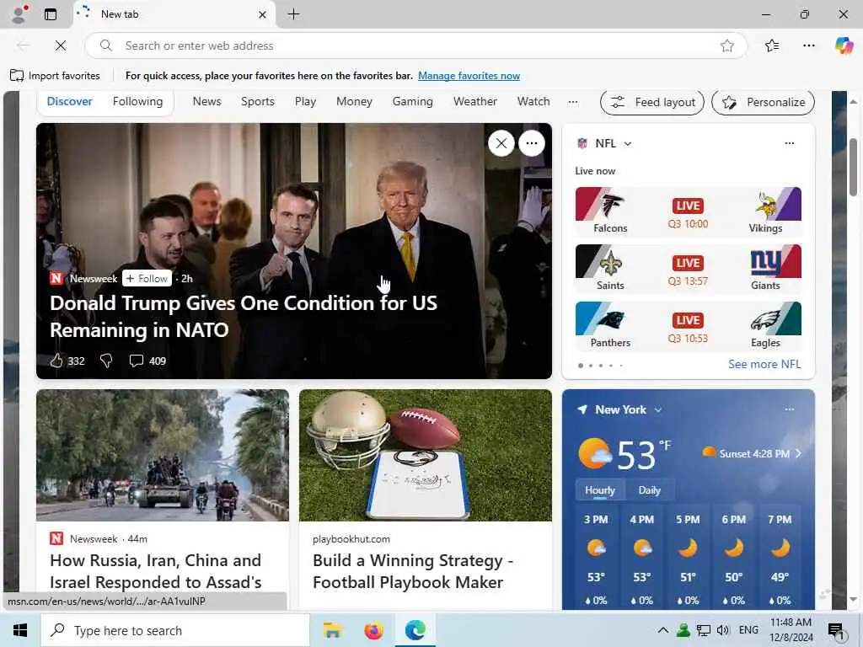This screenshot has width=863, height=647.
Task: Open the Sports feed tab
Action: (x=258, y=101)
